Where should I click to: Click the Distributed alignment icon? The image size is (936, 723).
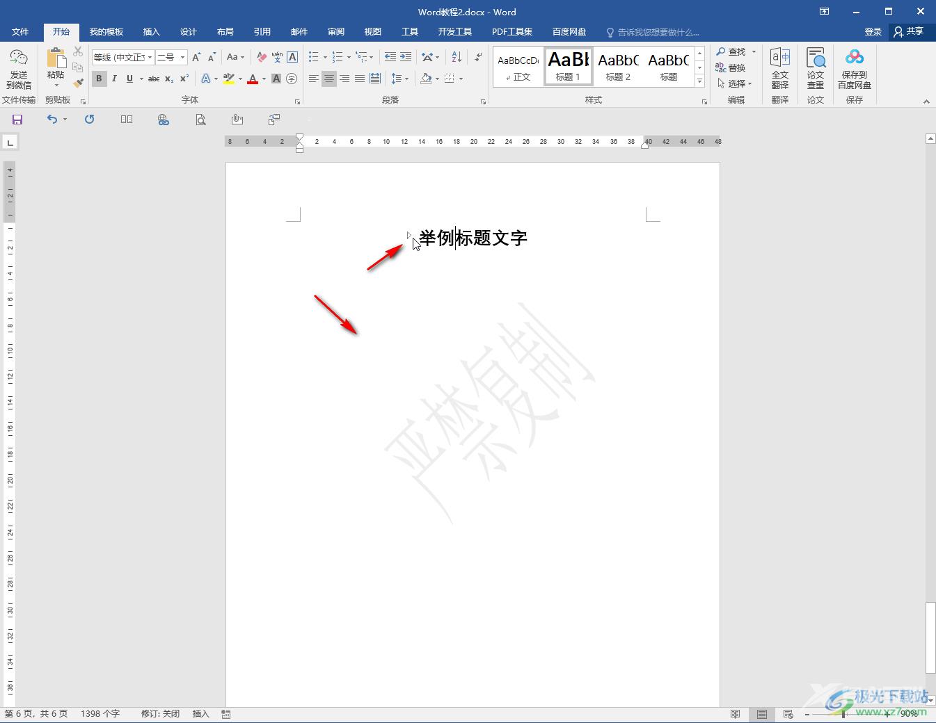375,79
